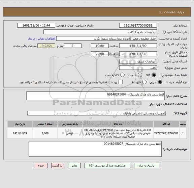Click the deadline time field 19:00

pyautogui.click(x=100, y=46)
